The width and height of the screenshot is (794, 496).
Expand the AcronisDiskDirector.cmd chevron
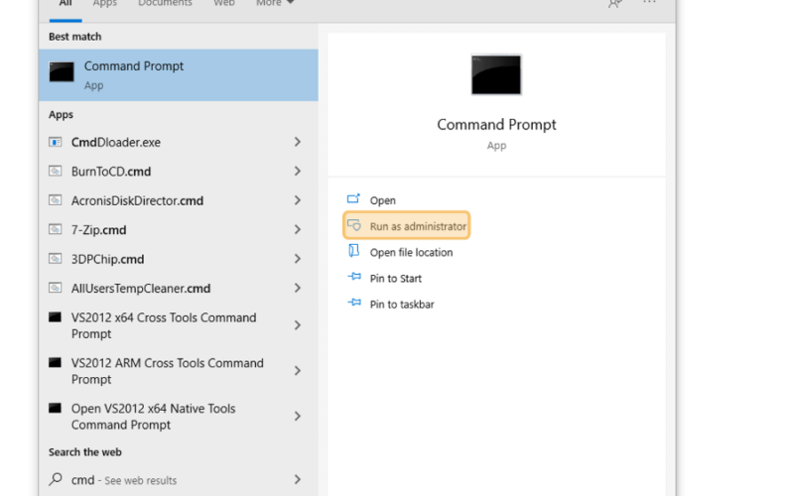tap(297, 201)
